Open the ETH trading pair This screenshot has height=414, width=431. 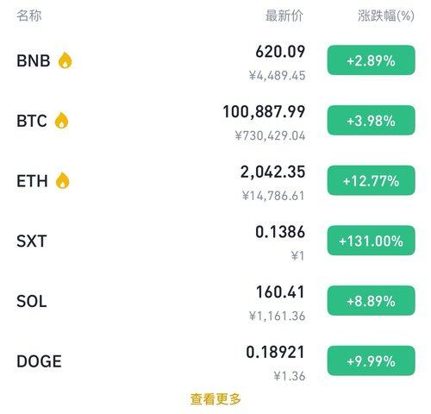click(32, 181)
